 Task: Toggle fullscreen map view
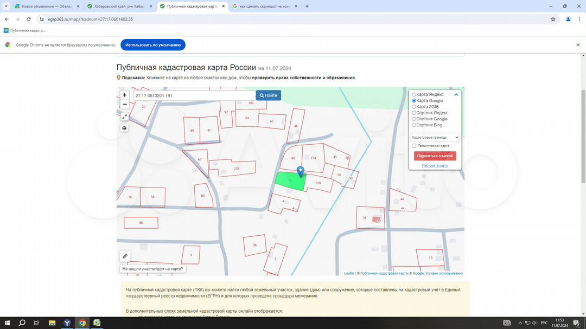coord(125,117)
